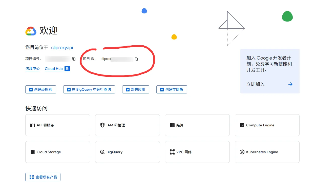Click the 部署应用 button

(135, 89)
